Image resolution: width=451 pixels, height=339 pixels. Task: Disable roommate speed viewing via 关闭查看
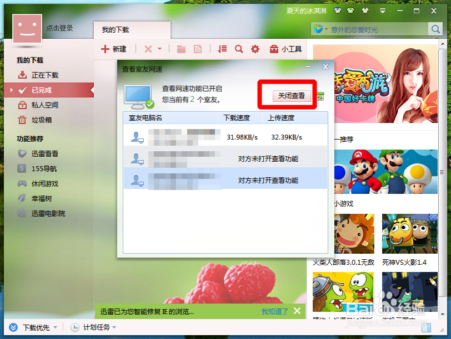pos(291,95)
